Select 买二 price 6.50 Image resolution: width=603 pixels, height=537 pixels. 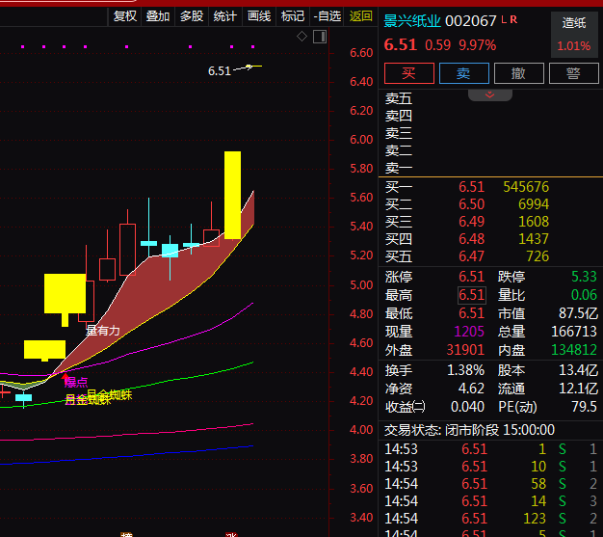tap(471, 204)
